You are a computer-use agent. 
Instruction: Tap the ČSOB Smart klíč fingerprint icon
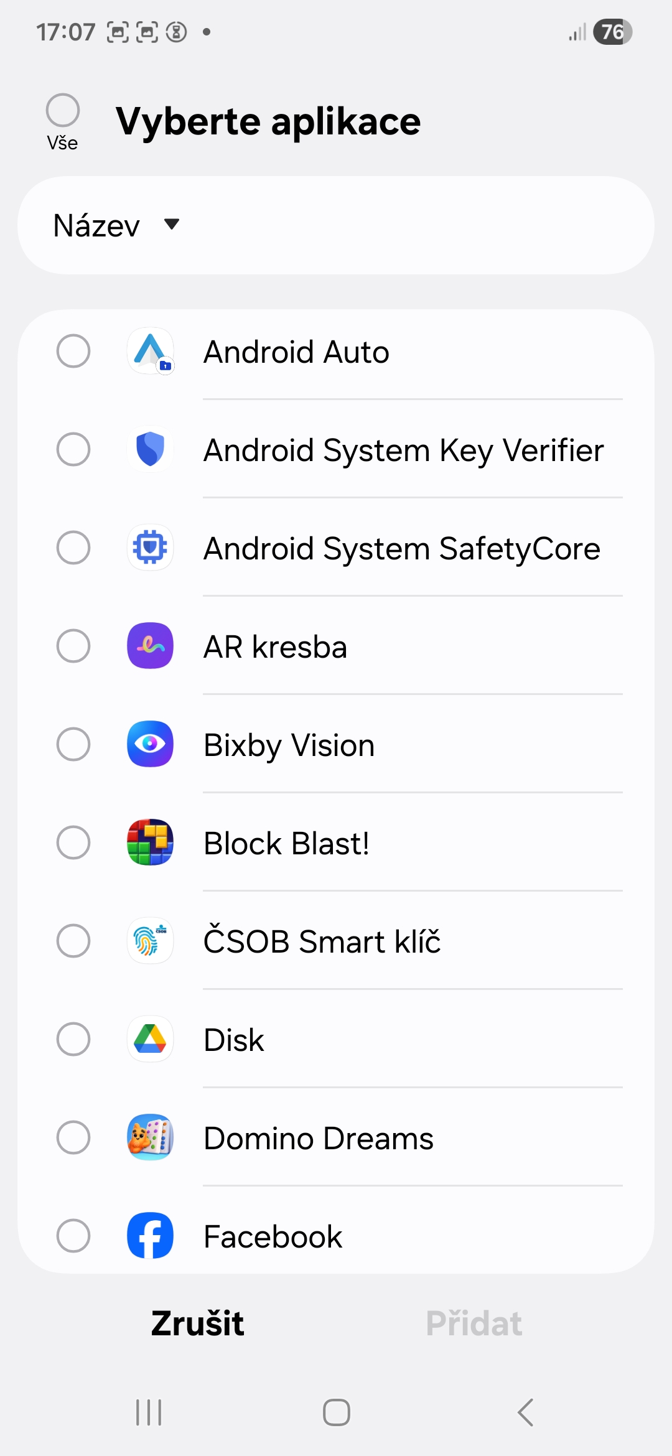pos(150,941)
